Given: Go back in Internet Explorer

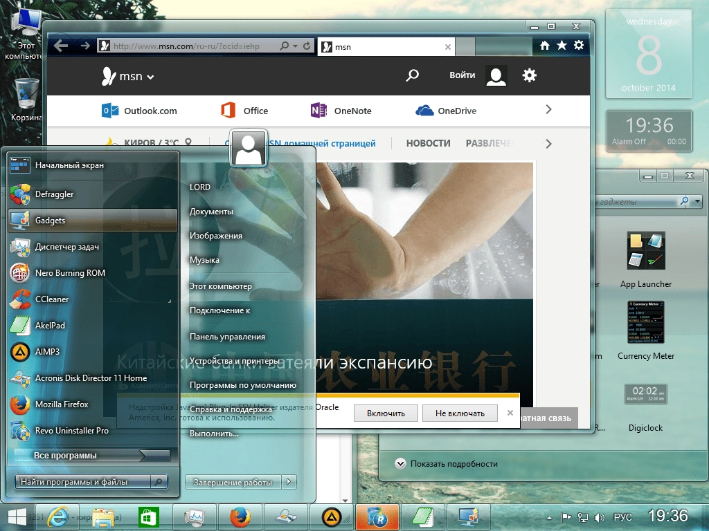Looking at the screenshot, I should pos(61,46).
